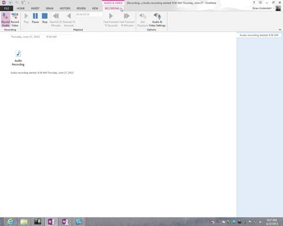The width and height of the screenshot is (283, 226).
Task: Toggle the See Playback option
Action: click(x=143, y=20)
